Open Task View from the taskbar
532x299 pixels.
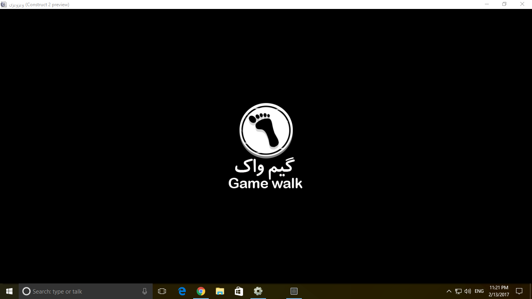[x=162, y=291]
